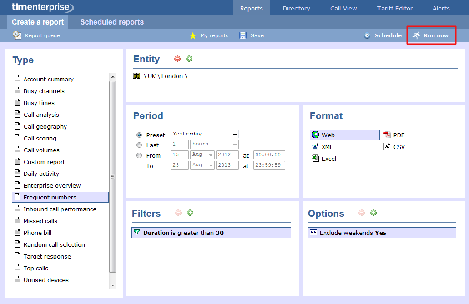Click the green add Options icon
This screenshot has width=469, height=304.
(373, 213)
